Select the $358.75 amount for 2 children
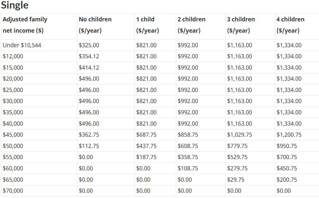Image resolution: width=319 pixels, height=198 pixels. 188,157
